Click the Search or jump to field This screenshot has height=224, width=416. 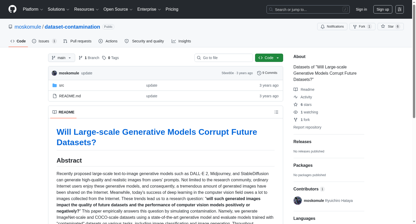[x=308, y=9]
